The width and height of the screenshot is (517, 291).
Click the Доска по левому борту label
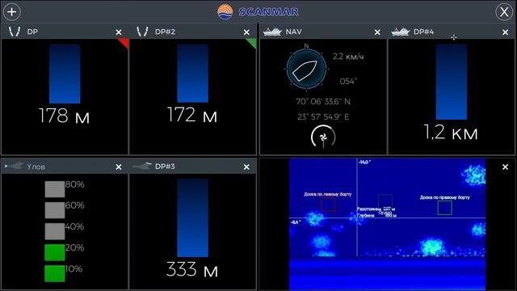coord(327,194)
